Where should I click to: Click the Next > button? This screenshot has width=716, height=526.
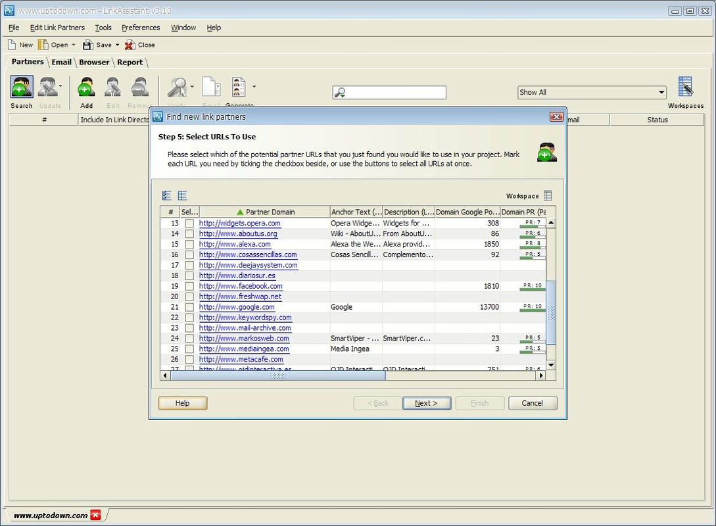(427, 403)
